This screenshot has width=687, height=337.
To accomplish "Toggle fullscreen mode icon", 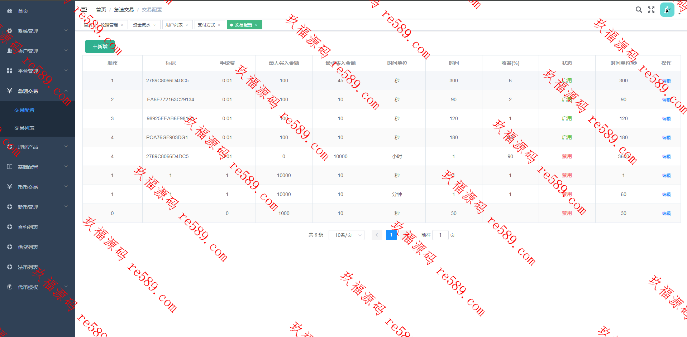I will (651, 10).
